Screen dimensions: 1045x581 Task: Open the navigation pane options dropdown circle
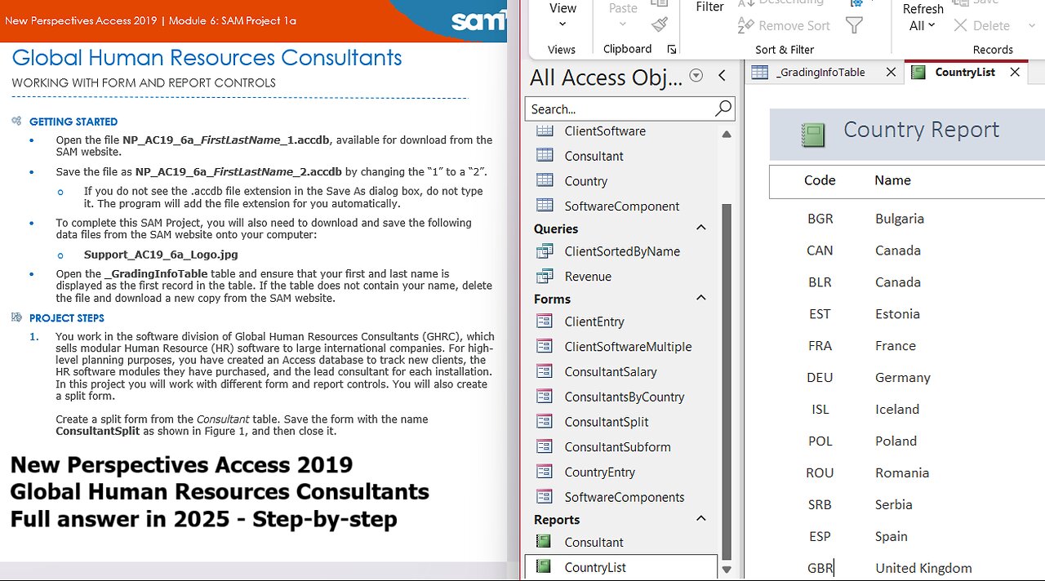696,76
